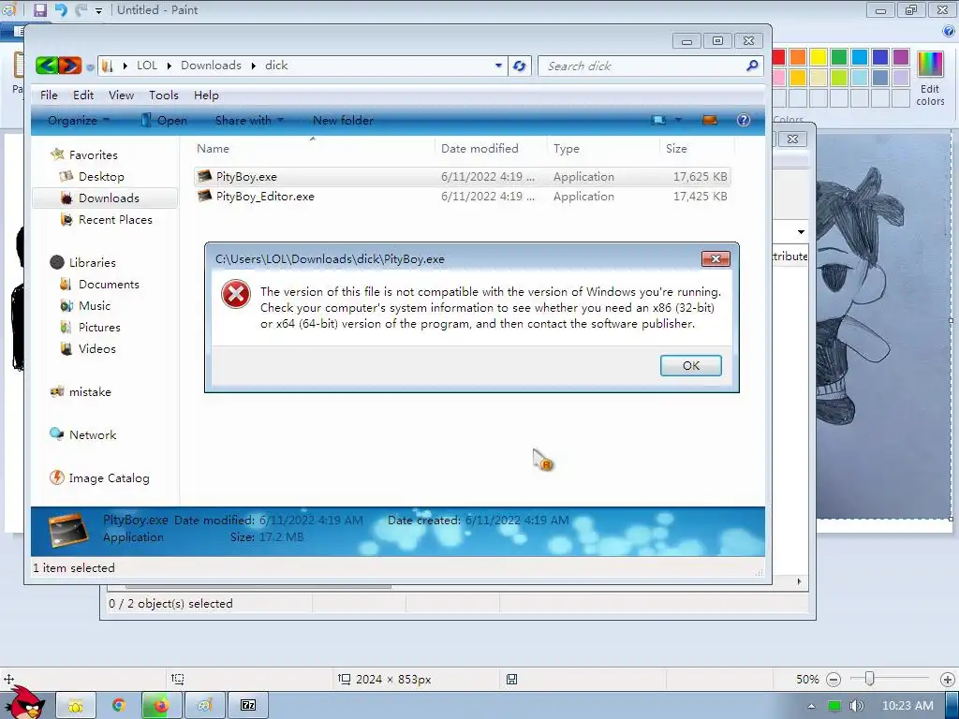
Task: Toggle the preview pane icon in Explorer
Action: (x=710, y=120)
